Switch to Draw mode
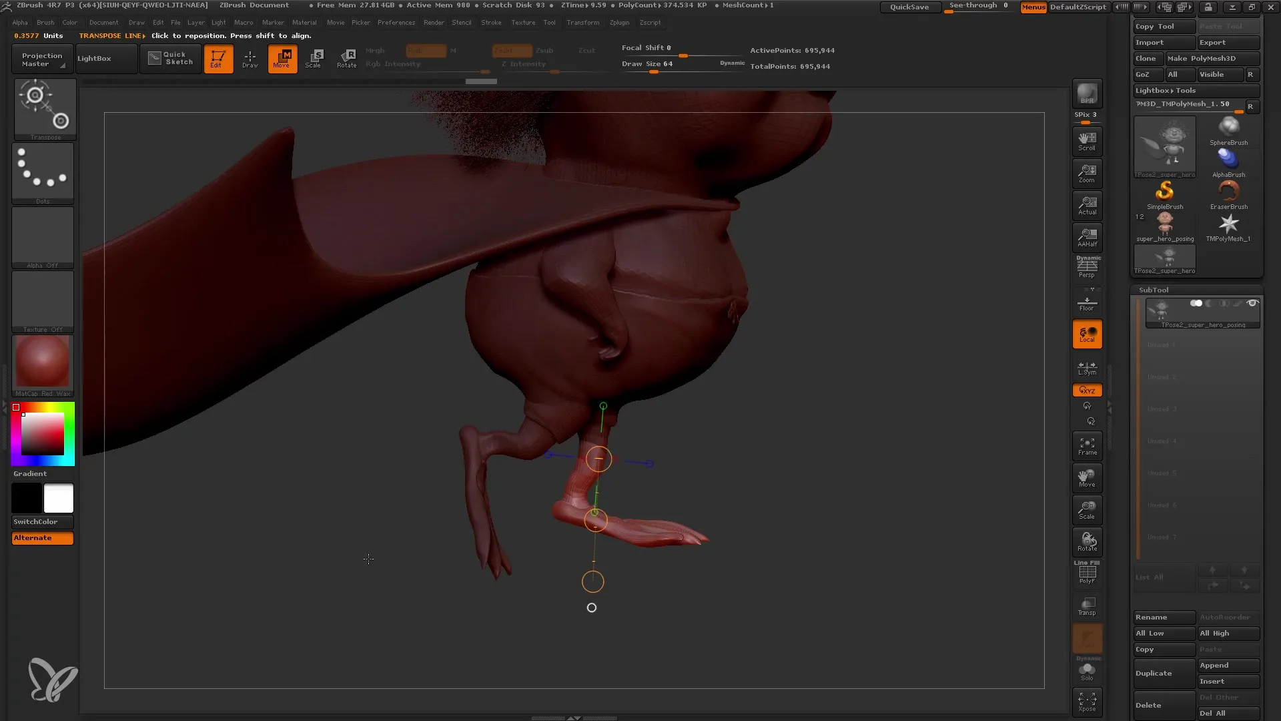Screen dimensions: 1281x721 [x=250, y=59]
